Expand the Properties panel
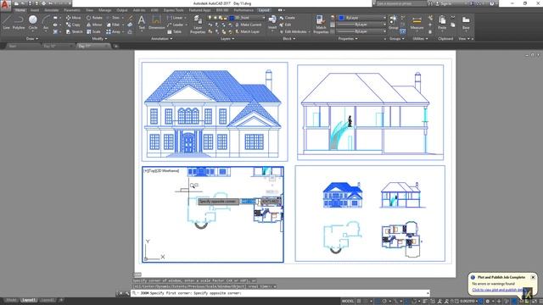The image size is (543, 305). click(x=348, y=39)
